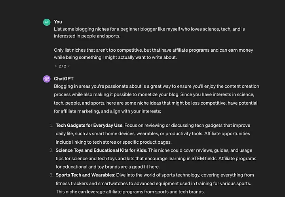Go to previous prompt version arrow
Image resolution: width=285 pixels, height=197 pixels.
click(56, 66)
